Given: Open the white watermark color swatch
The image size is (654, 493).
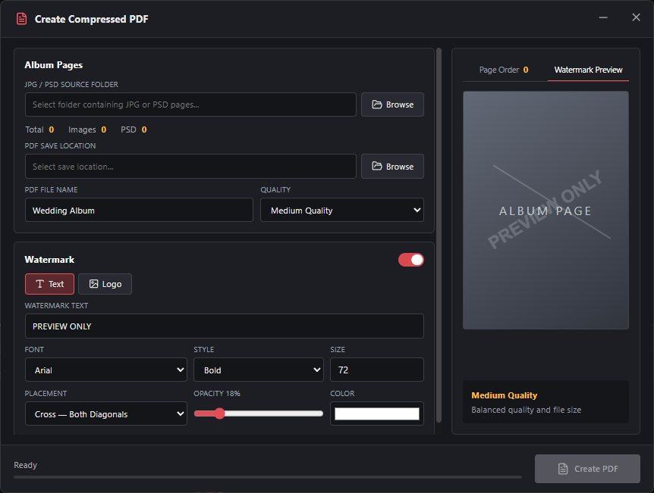Looking at the screenshot, I should [x=377, y=413].
